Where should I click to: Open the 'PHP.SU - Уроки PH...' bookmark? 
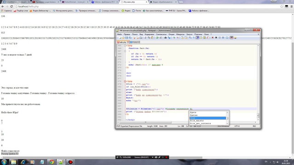pos(176,11)
